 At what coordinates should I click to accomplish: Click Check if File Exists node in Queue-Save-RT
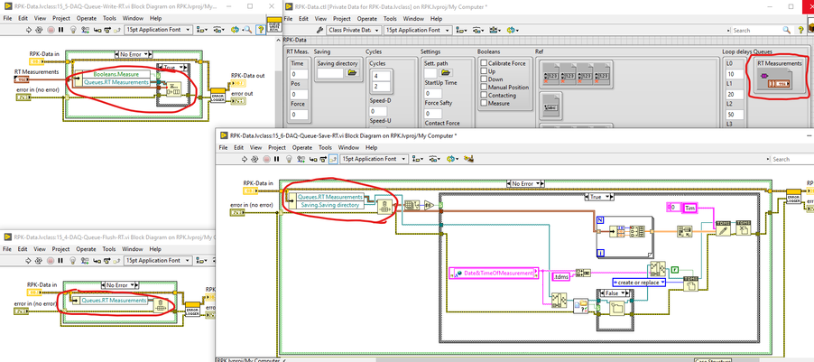[x=580, y=306]
